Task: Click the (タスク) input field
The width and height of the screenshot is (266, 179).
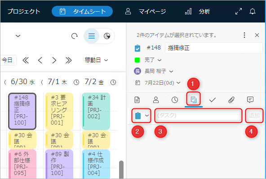Action: pyautogui.click(x=198, y=116)
